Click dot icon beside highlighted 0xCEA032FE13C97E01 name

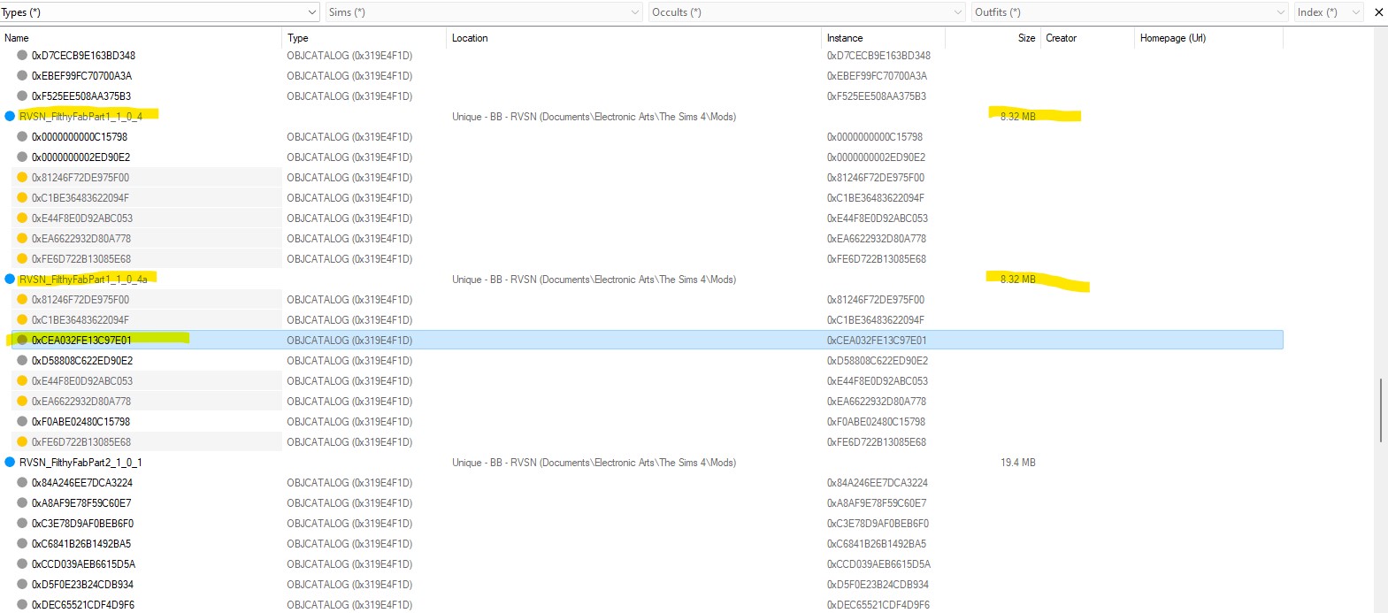pyautogui.click(x=22, y=340)
